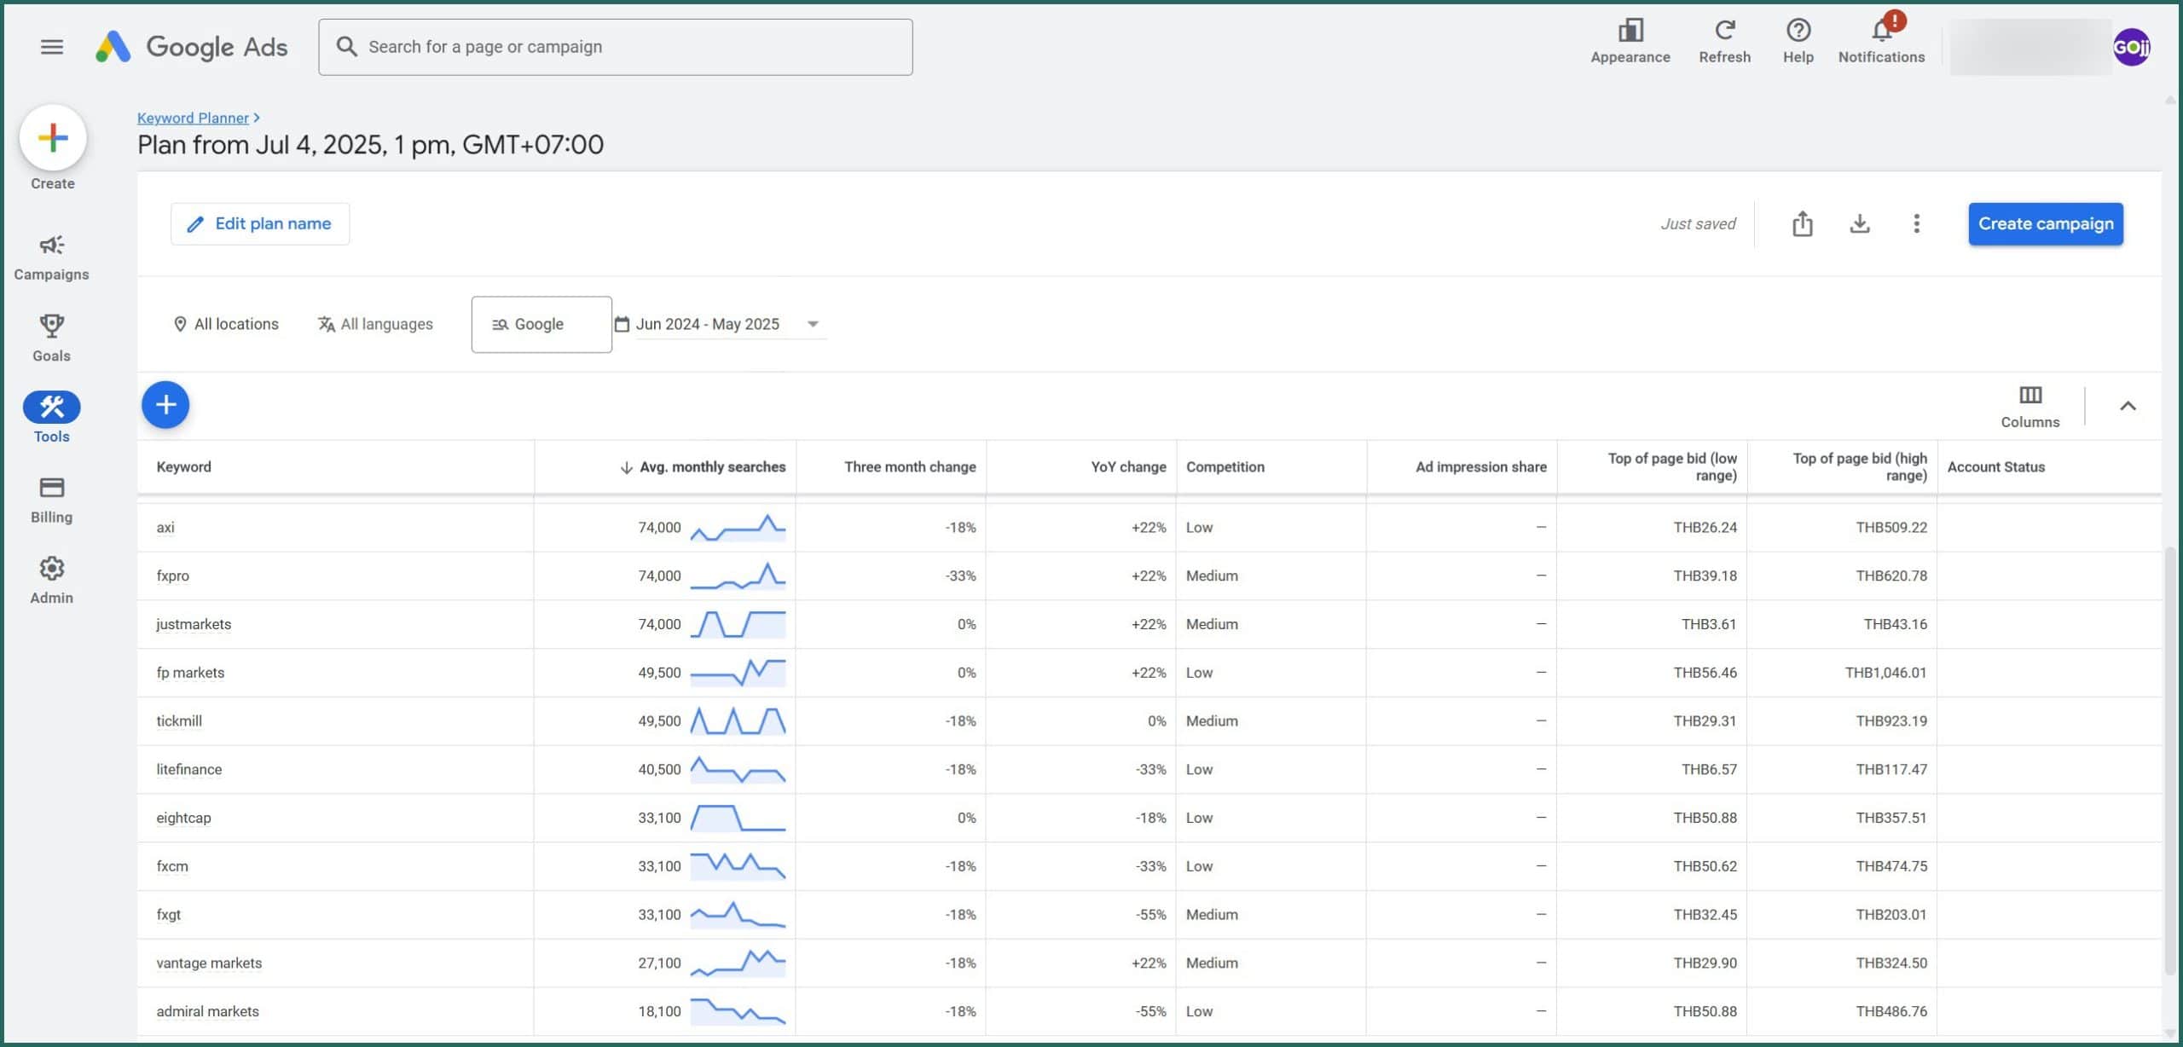The image size is (2183, 1047).
Task: Select the fxcm keyword
Action: tap(171, 867)
